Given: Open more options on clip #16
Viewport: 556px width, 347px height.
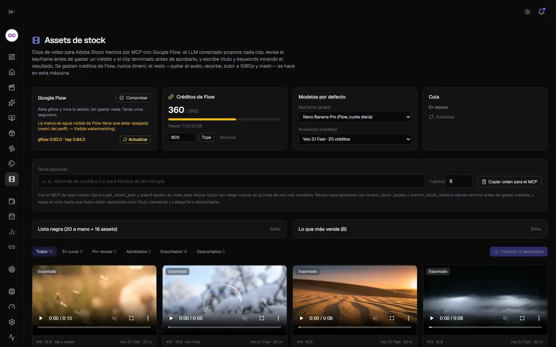Looking at the screenshot, I should (x=148, y=318).
